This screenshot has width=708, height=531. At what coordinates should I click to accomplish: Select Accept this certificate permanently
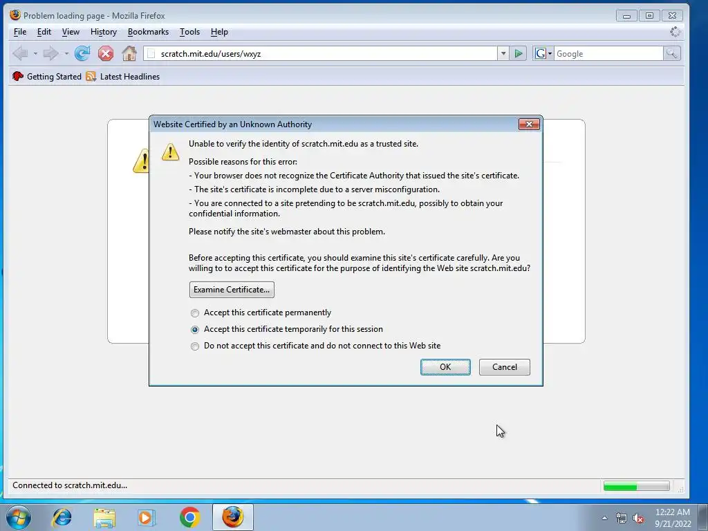194,313
